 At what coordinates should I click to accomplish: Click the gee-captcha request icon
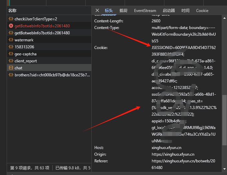(x=11, y=54)
